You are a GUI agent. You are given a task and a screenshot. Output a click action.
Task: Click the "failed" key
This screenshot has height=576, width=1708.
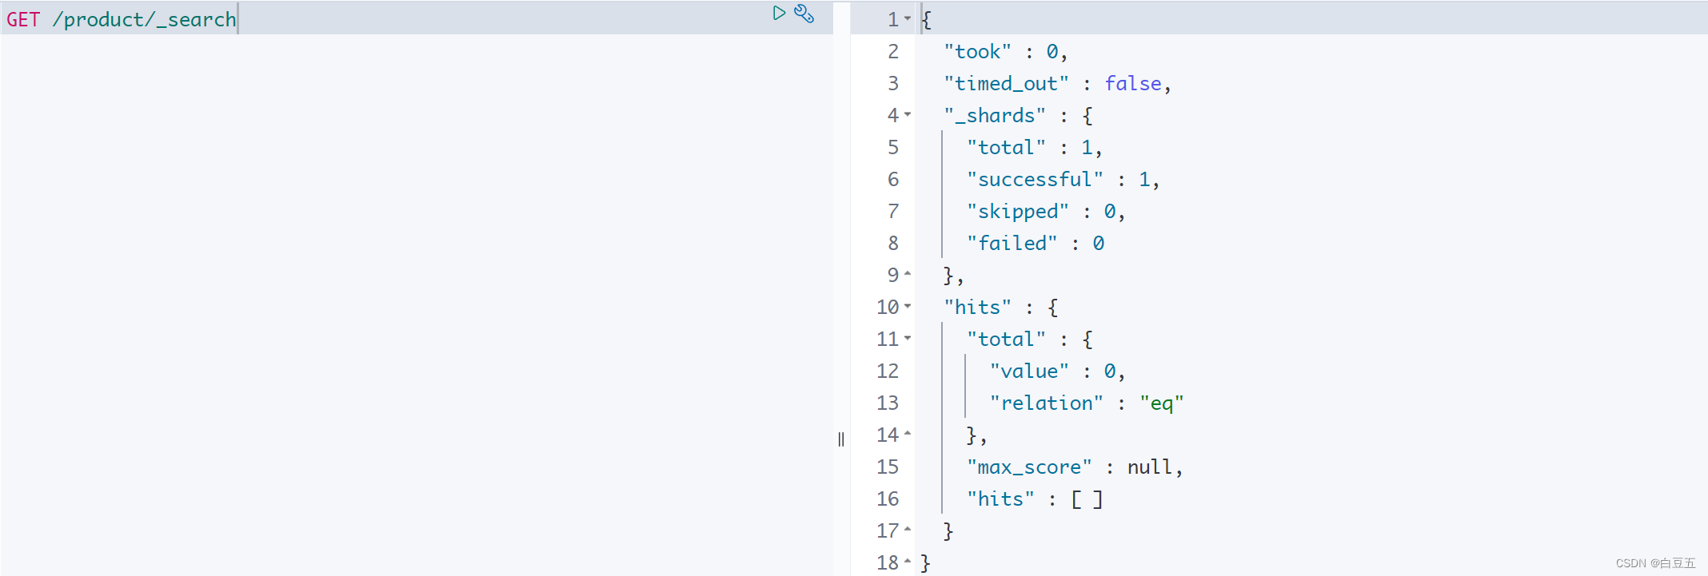[1012, 244]
